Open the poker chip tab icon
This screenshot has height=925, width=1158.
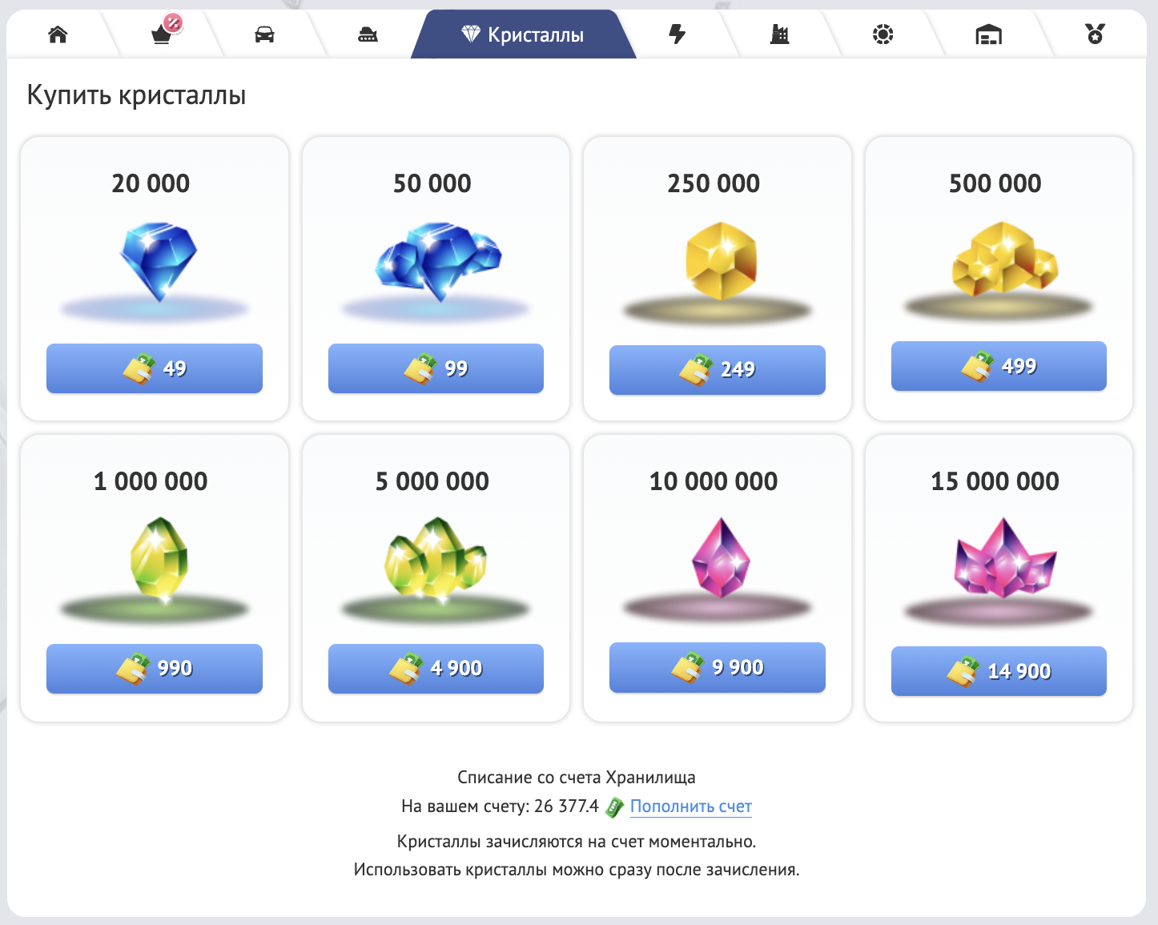[x=883, y=34]
